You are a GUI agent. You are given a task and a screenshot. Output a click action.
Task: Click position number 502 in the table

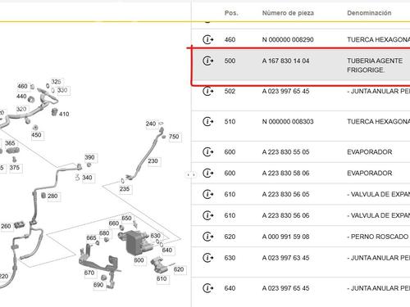[230, 91]
